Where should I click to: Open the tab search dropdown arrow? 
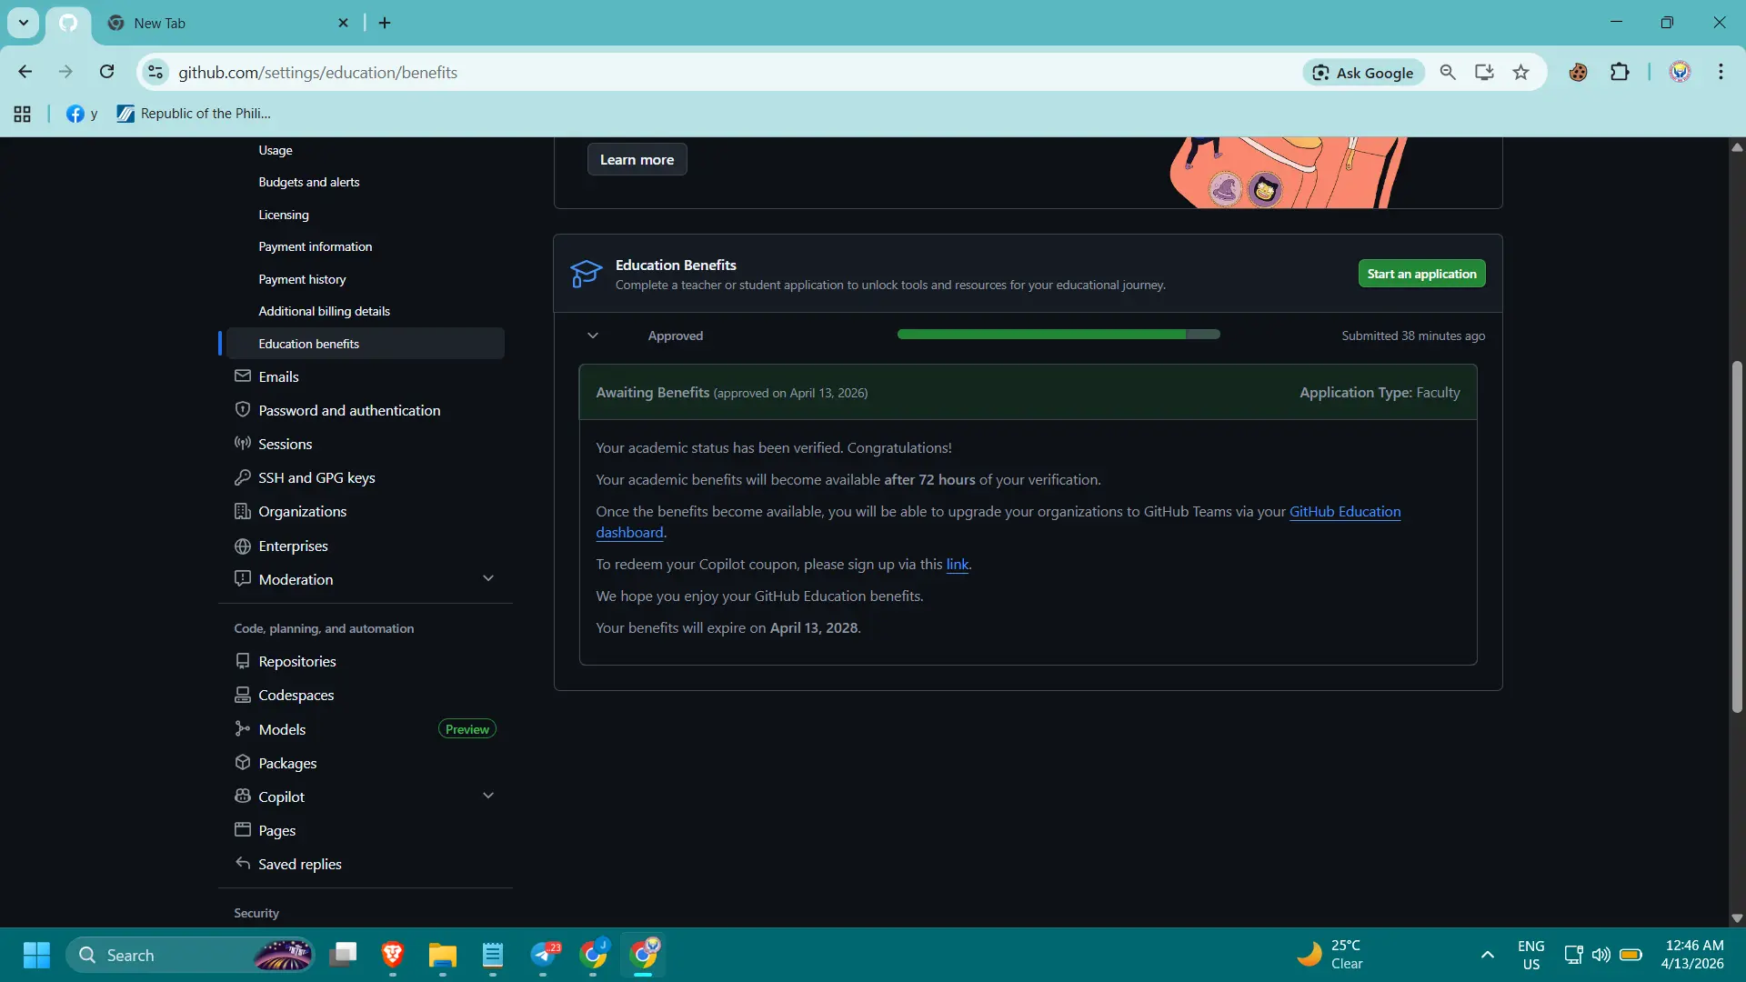pos(24,23)
